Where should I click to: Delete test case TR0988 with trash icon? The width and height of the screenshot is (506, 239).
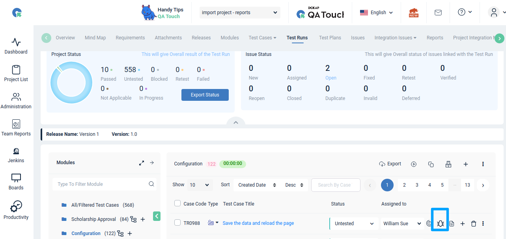tap(474, 224)
